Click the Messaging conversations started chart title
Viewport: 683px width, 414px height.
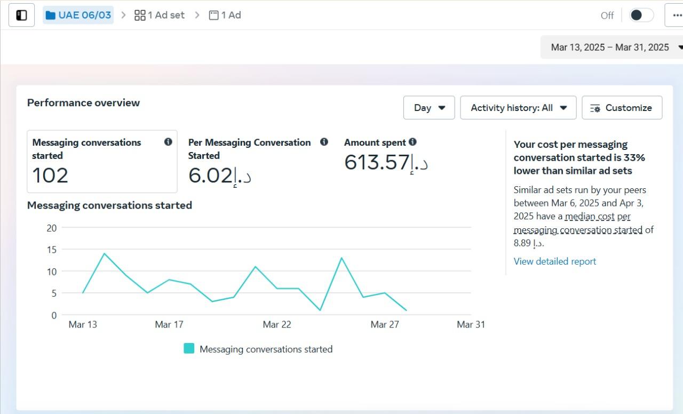109,205
